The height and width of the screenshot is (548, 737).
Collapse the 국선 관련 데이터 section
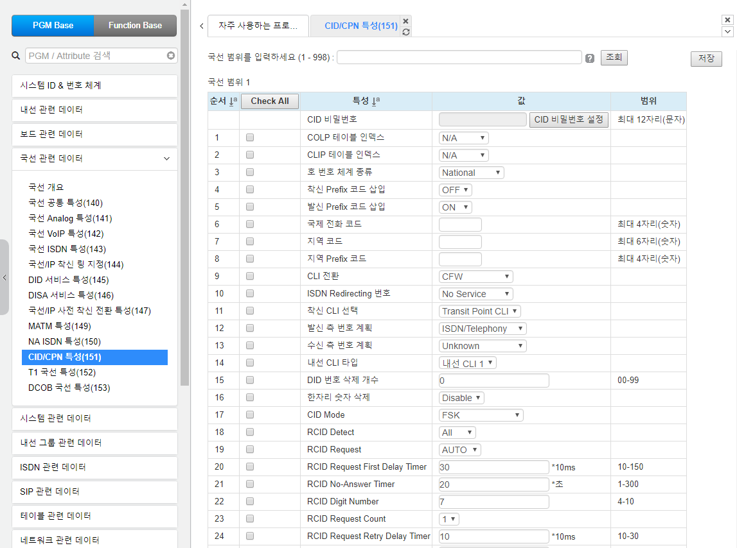[94, 158]
